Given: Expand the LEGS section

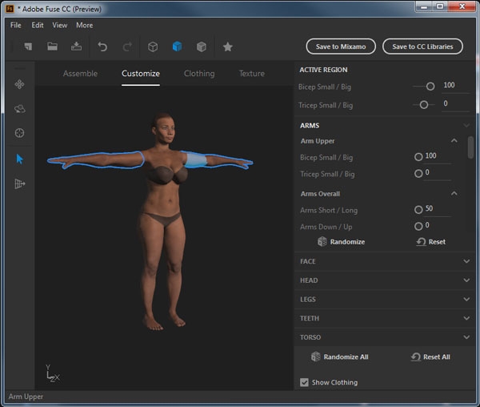Looking at the screenshot, I should coord(466,300).
